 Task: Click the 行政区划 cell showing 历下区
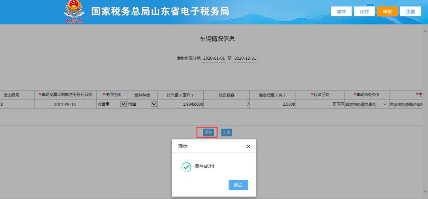319,104
